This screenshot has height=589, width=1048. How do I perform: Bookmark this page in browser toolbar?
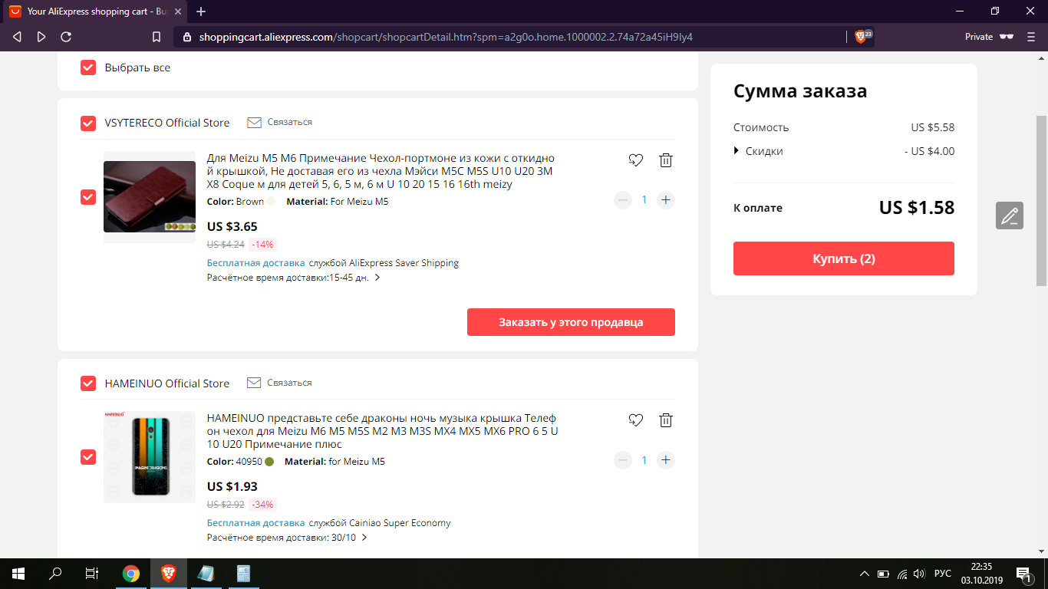coord(157,37)
